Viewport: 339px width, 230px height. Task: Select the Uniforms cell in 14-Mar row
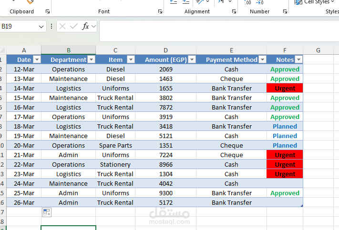pos(115,88)
